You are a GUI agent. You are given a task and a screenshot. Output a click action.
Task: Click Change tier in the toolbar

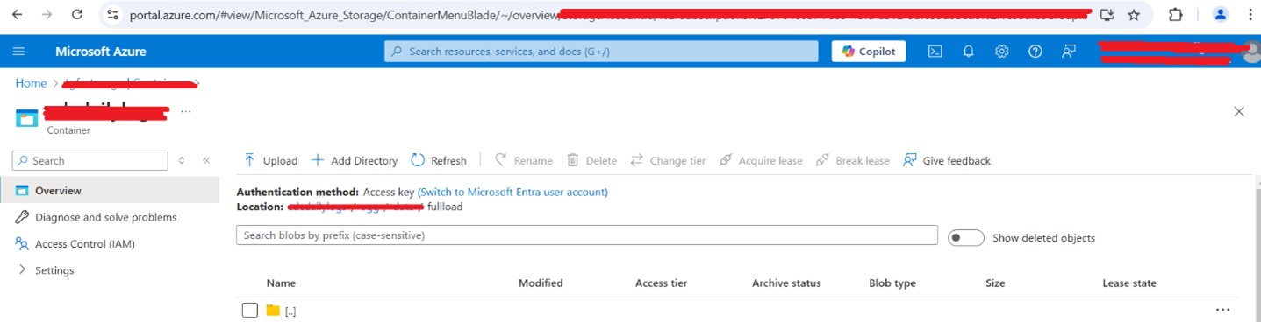(x=668, y=160)
